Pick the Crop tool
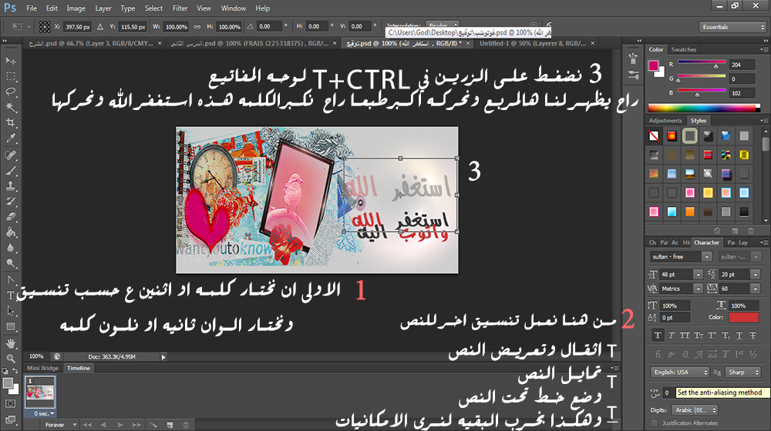The width and height of the screenshot is (771, 431). pos(11,123)
